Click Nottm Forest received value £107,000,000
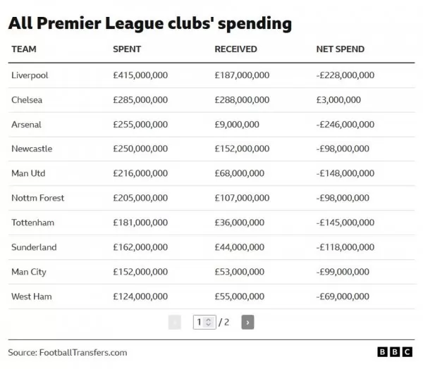Viewport: 423px width, 369px height. [x=242, y=198]
